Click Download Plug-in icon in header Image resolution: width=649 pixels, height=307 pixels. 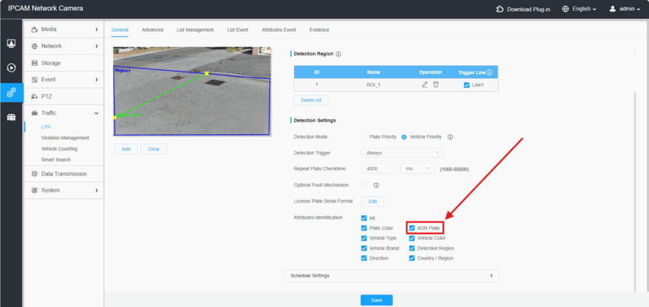[x=501, y=9]
